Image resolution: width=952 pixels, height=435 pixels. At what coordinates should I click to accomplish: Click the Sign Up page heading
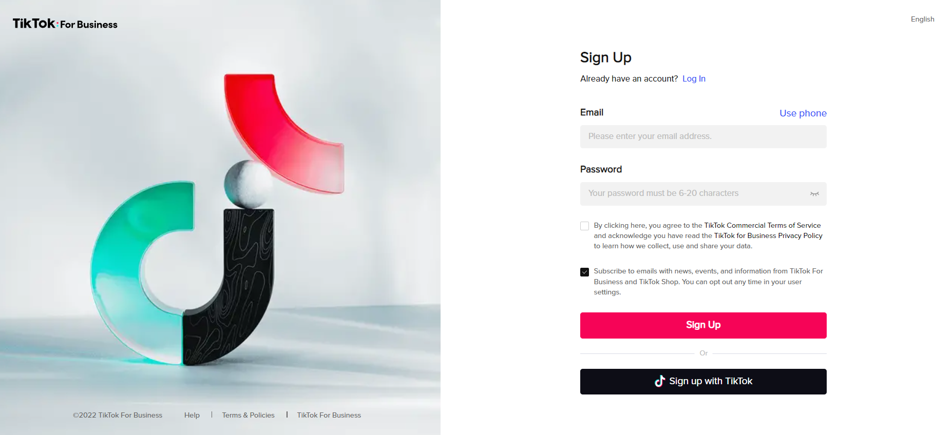pyautogui.click(x=605, y=57)
